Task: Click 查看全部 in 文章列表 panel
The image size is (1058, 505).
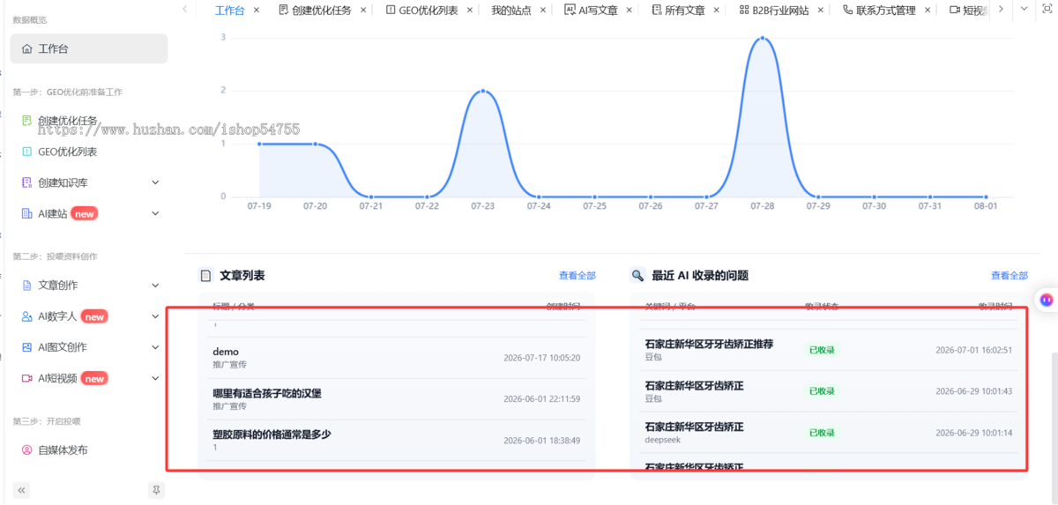Action: (x=577, y=276)
